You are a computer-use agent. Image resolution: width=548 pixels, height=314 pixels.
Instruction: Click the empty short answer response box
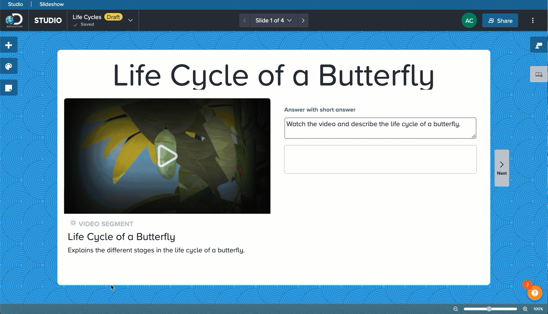point(380,159)
